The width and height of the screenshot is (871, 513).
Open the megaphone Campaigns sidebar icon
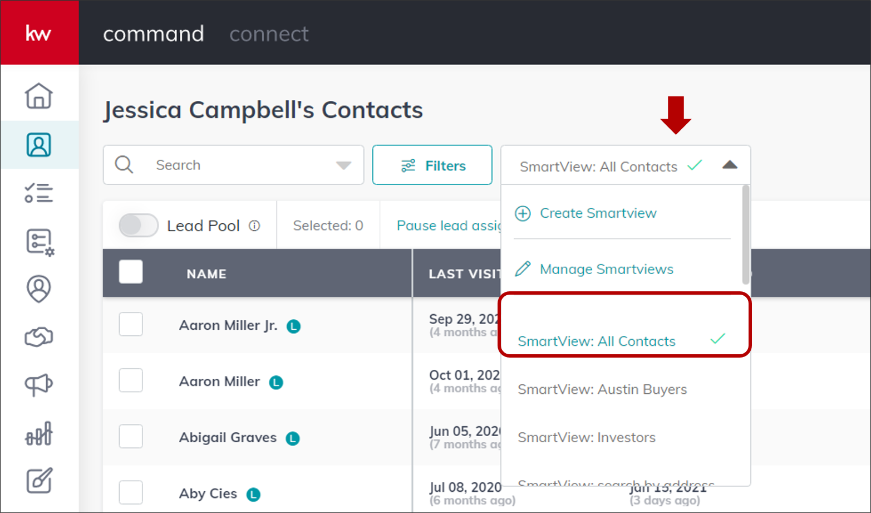pyautogui.click(x=39, y=384)
